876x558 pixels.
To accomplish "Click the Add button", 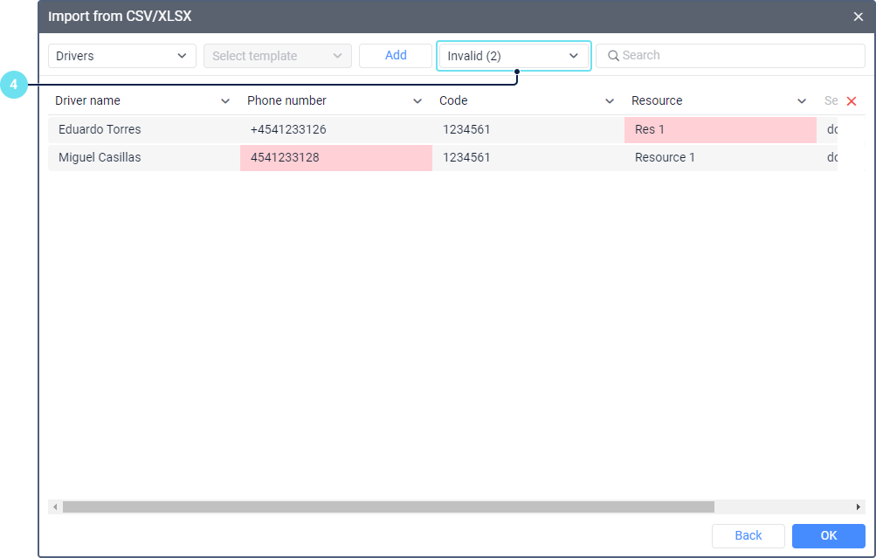I will point(396,56).
